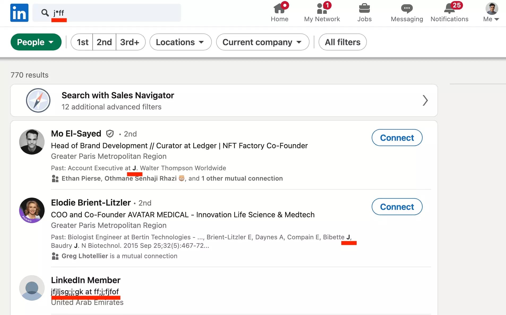Click the Search with Sales Navigator arrow chevron
The height and width of the screenshot is (315, 506).
(425, 100)
